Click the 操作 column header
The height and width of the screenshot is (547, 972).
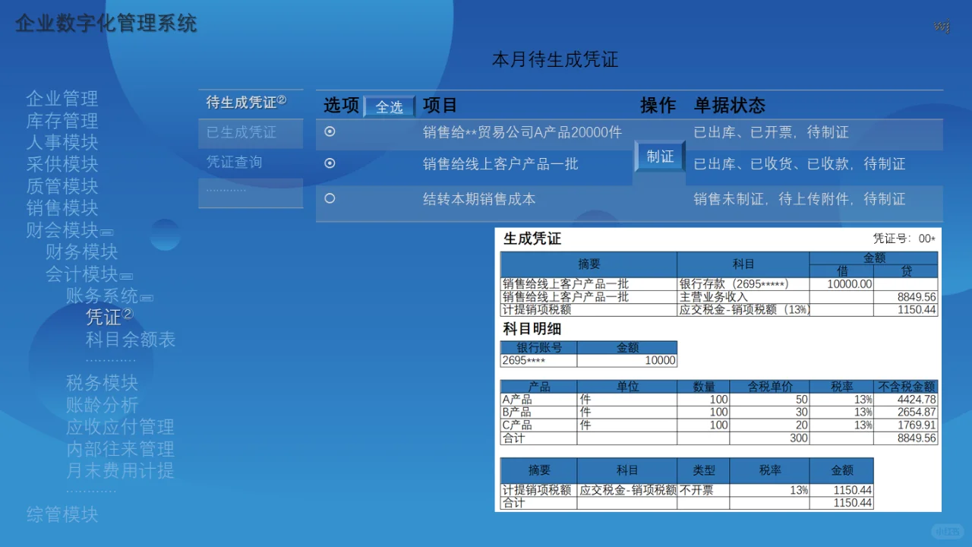(x=658, y=106)
